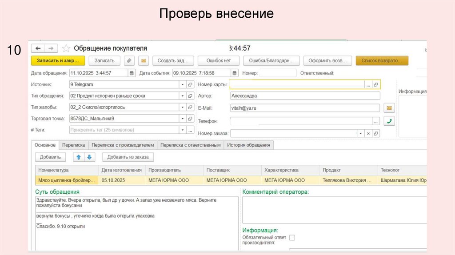Click the envelope icon in the toolbar
The height and width of the screenshot is (255, 455).
click(x=144, y=60)
